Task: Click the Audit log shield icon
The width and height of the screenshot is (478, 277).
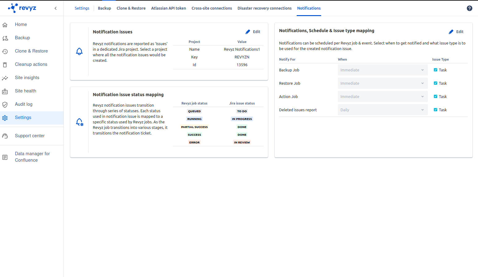Action: [x=5, y=104]
